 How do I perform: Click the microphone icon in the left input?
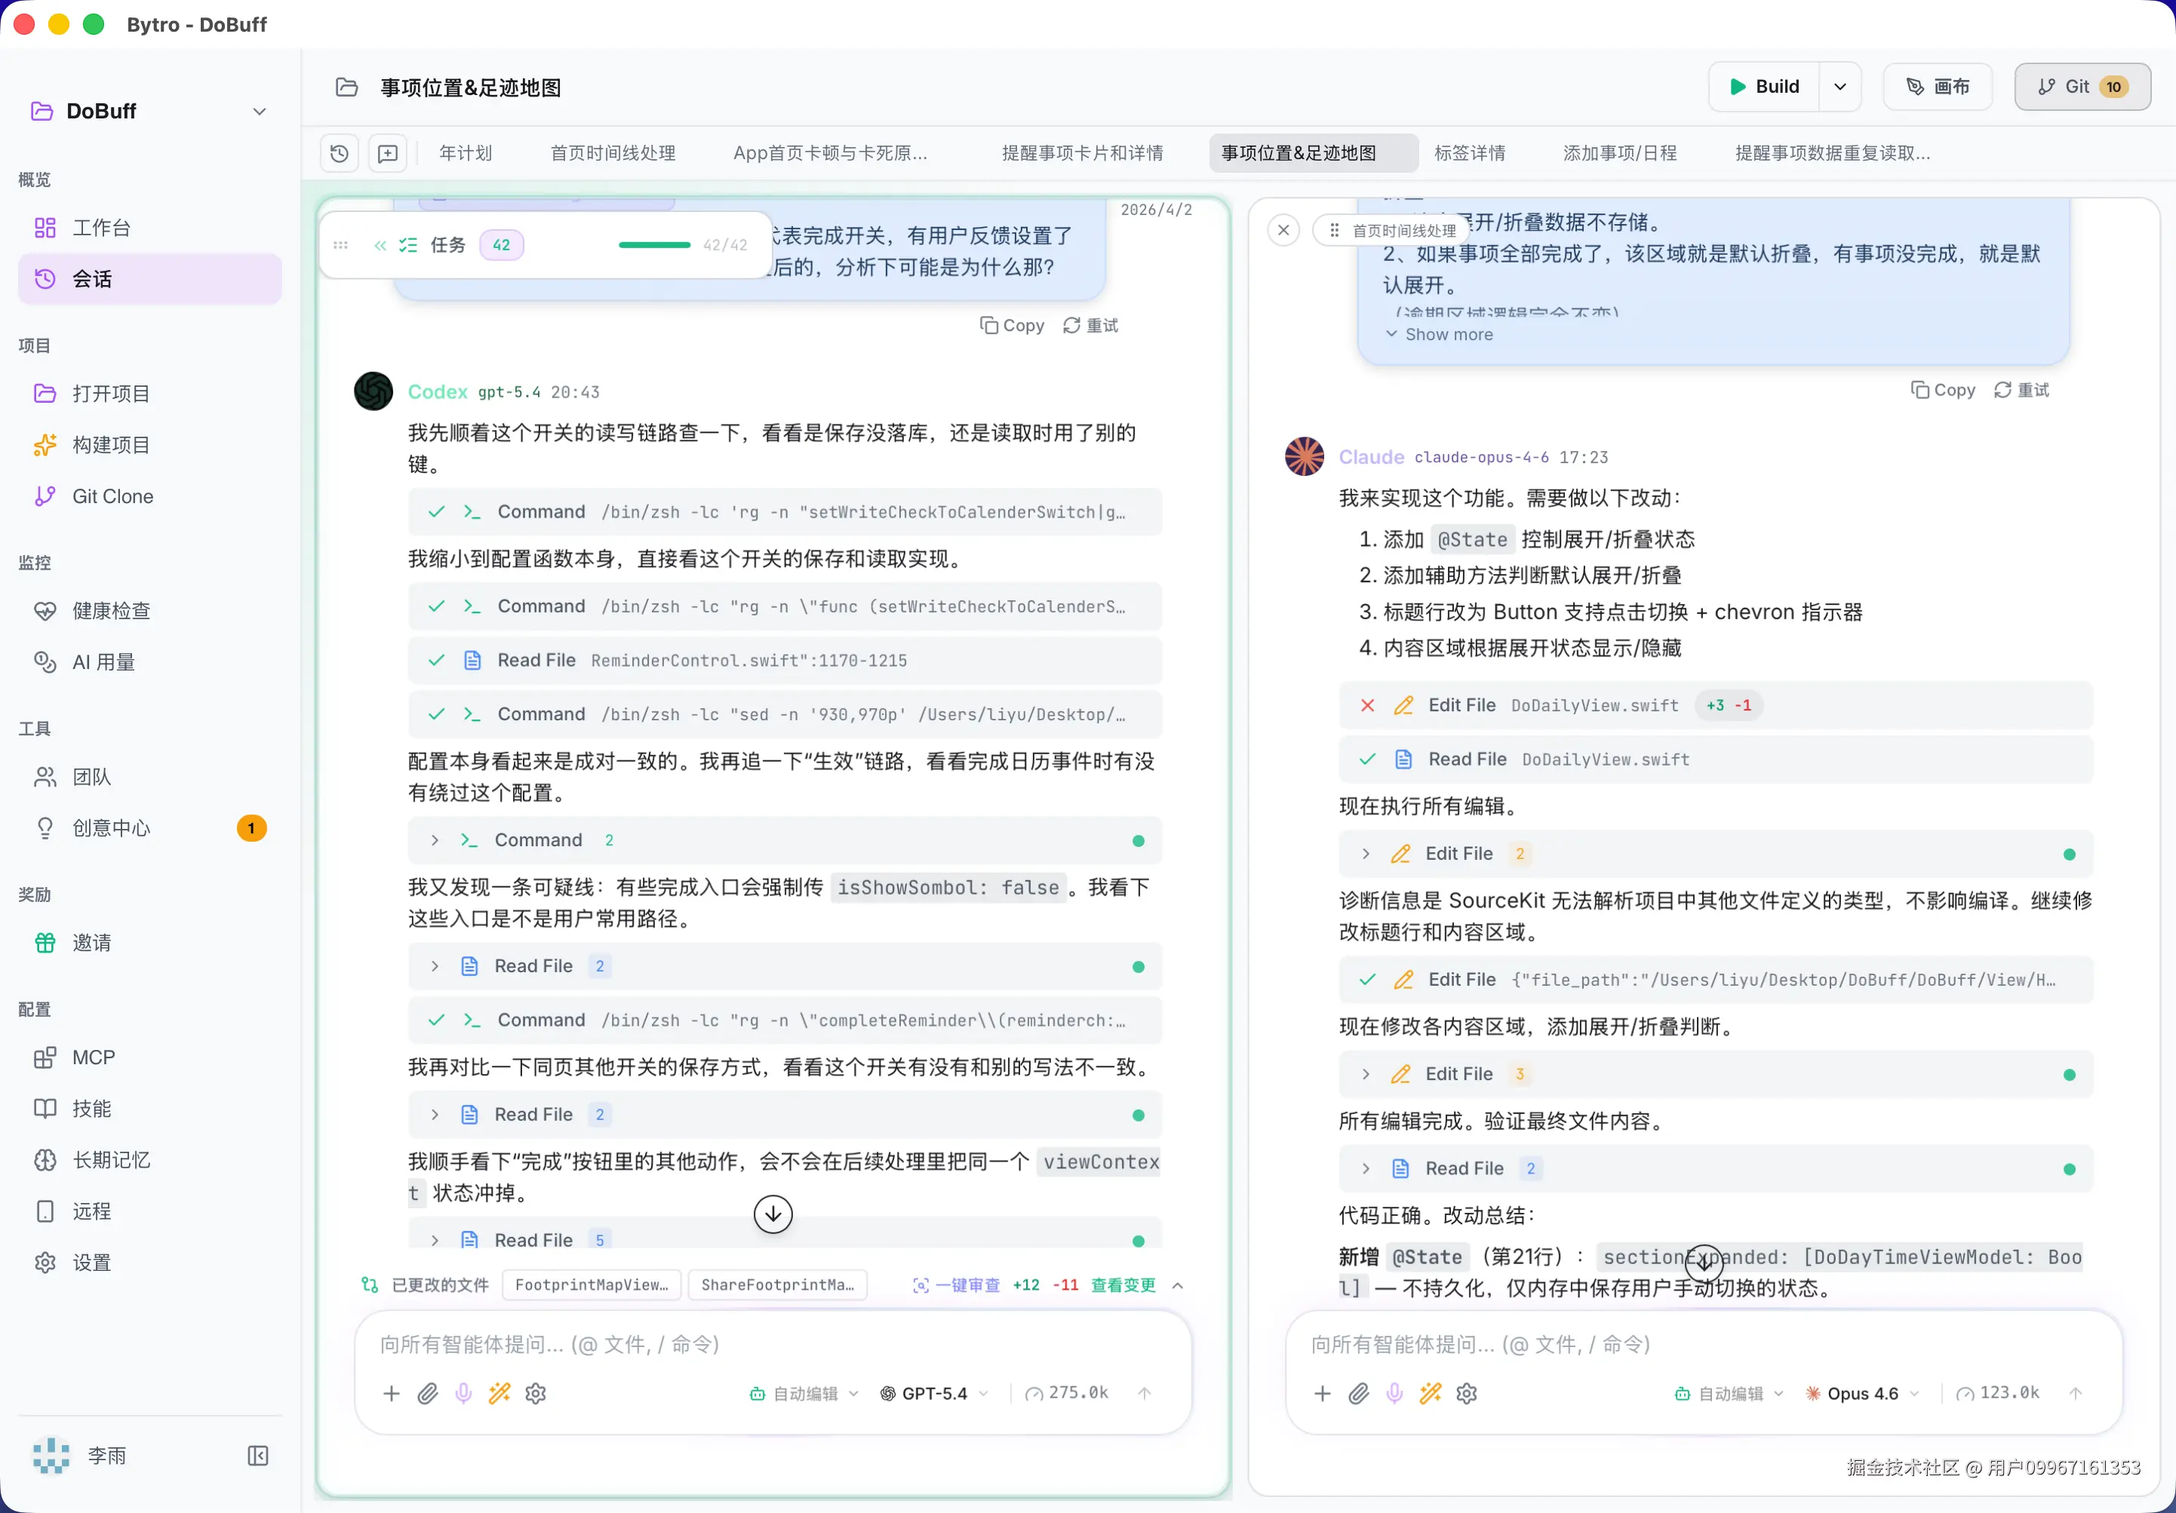coord(463,1392)
